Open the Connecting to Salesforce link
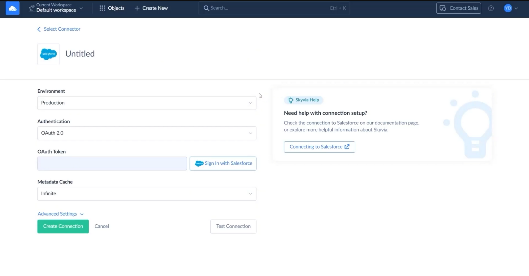 pos(319,147)
